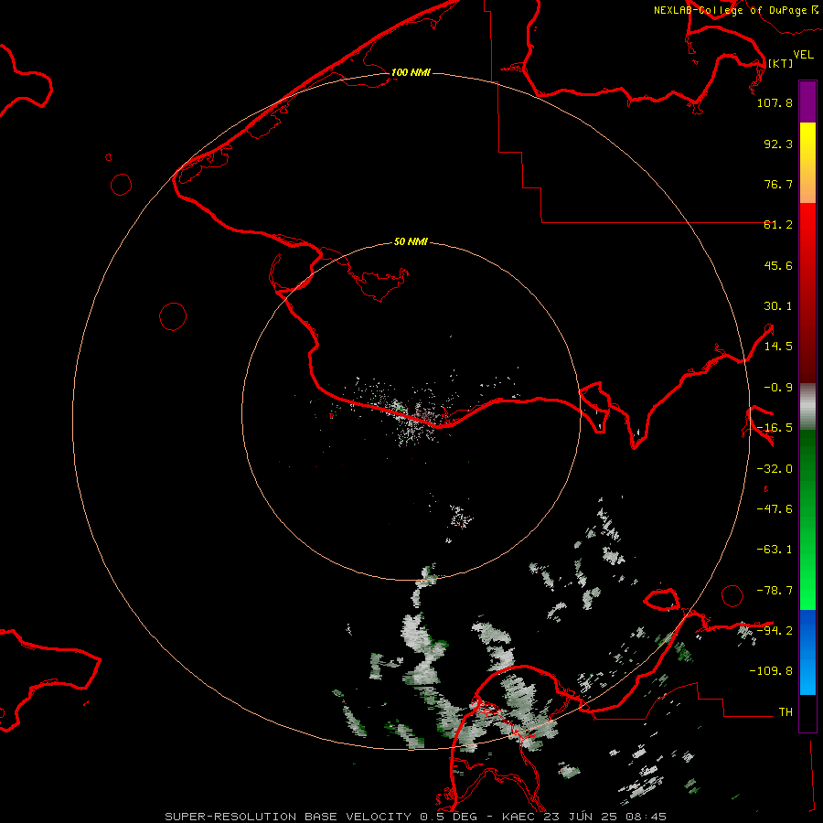Click the 14.5 scale value

[x=778, y=347]
